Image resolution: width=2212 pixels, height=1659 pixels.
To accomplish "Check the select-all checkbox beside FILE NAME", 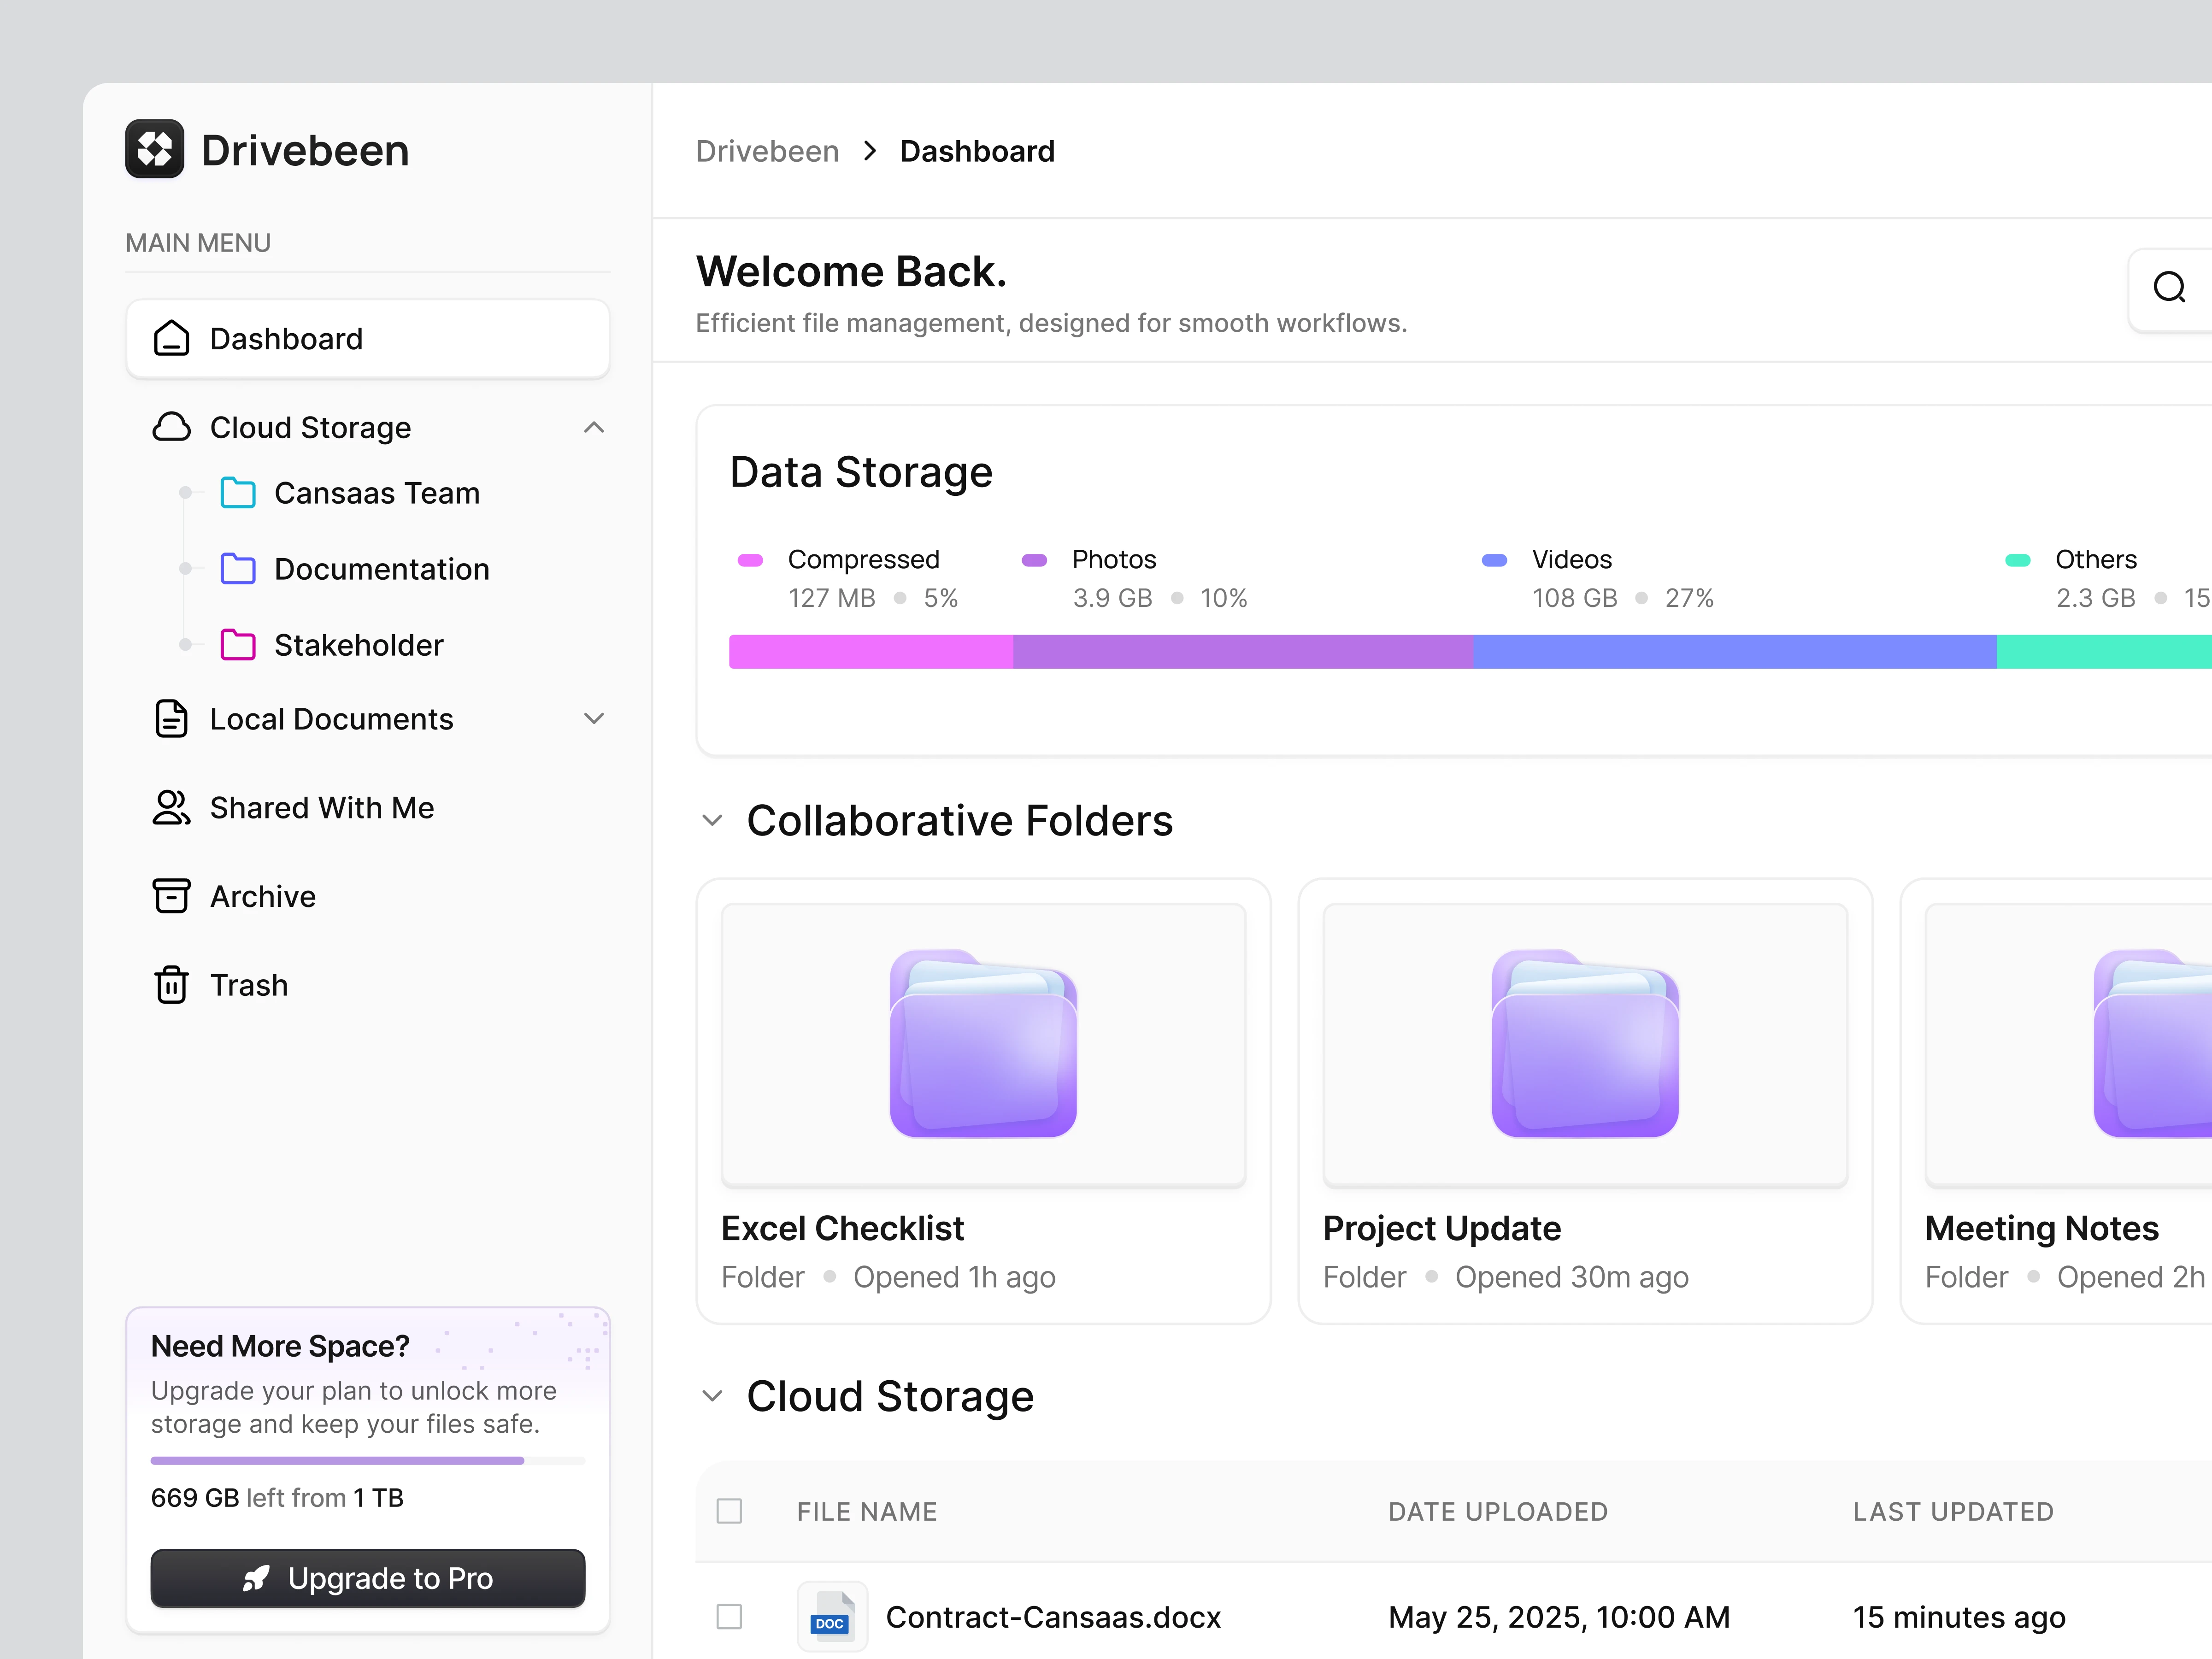I will pyautogui.click(x=729, y=1511).
